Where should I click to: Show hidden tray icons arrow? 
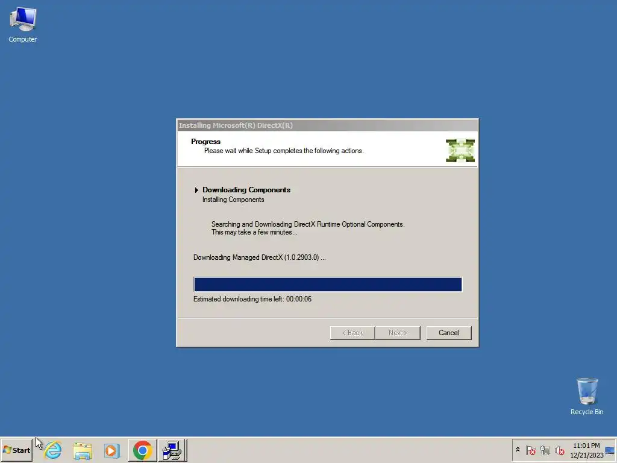tap(518, 450)
